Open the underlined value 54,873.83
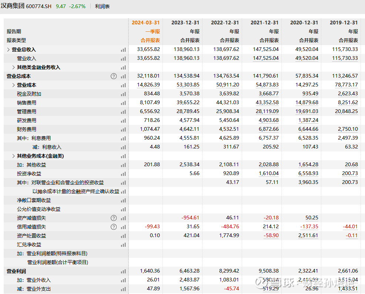365x294 pixels. pos(267,85)
